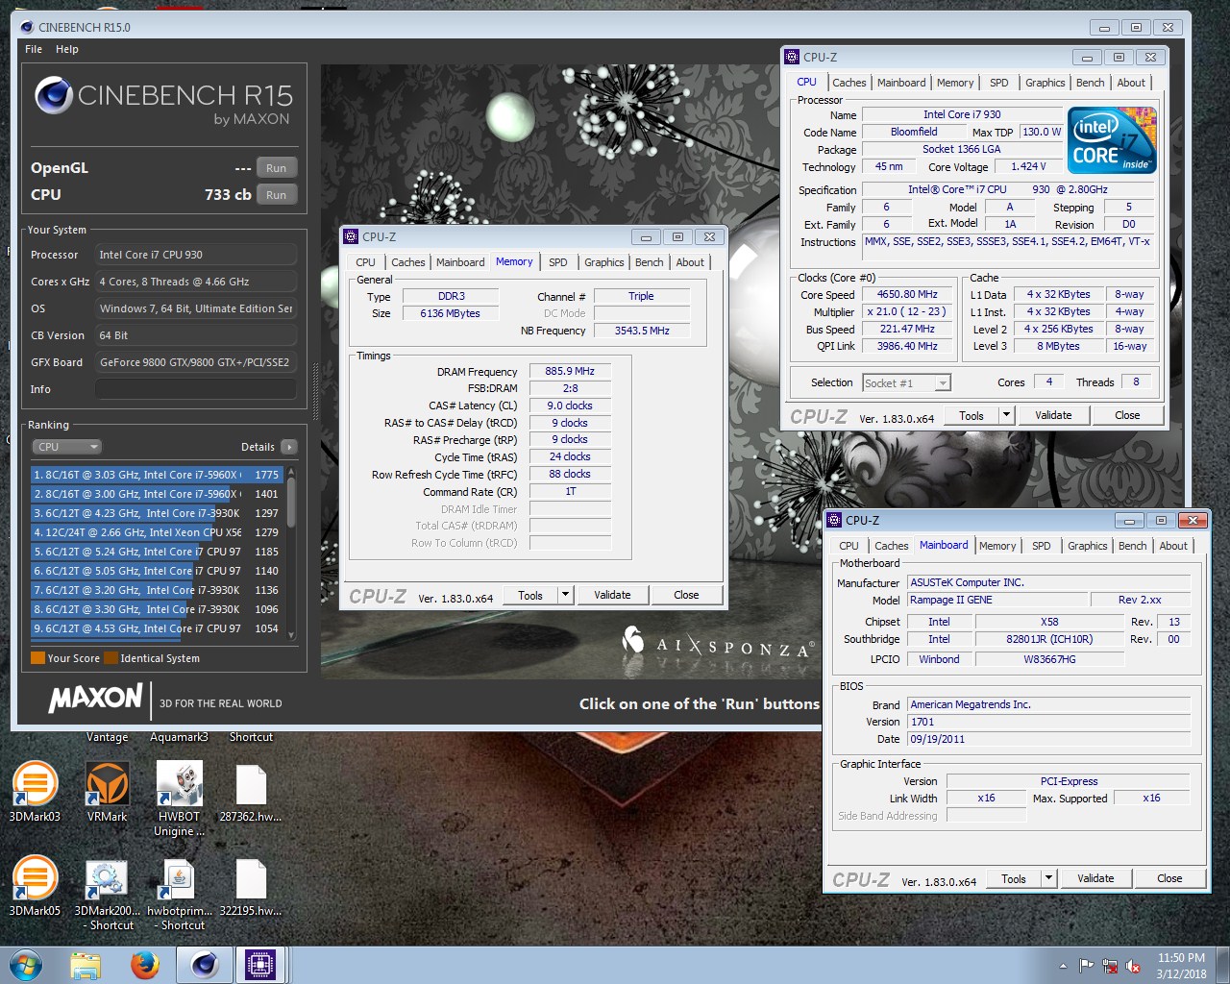The height and width of the screenshot is (984, 1230).
Task: Click the DRAM Frequency value 885.9 MHz
Action: (x=570, y=371)
